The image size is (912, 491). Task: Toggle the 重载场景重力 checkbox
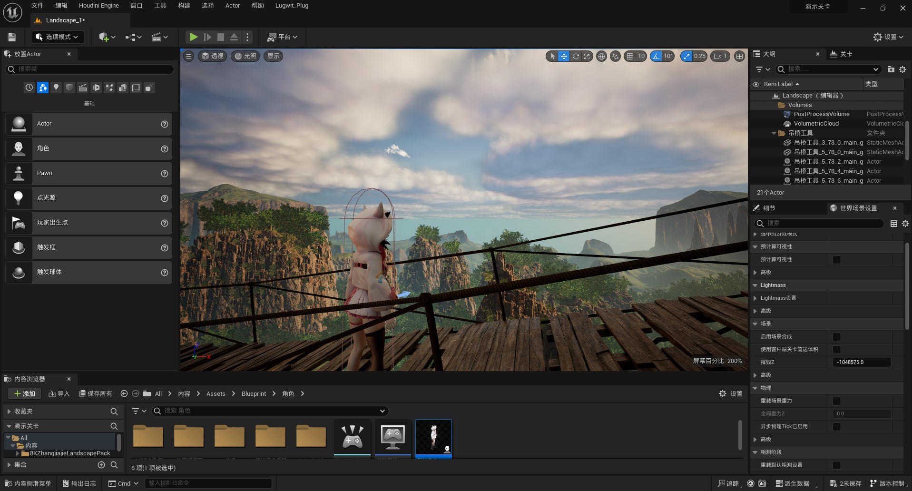tap(837, 401)
